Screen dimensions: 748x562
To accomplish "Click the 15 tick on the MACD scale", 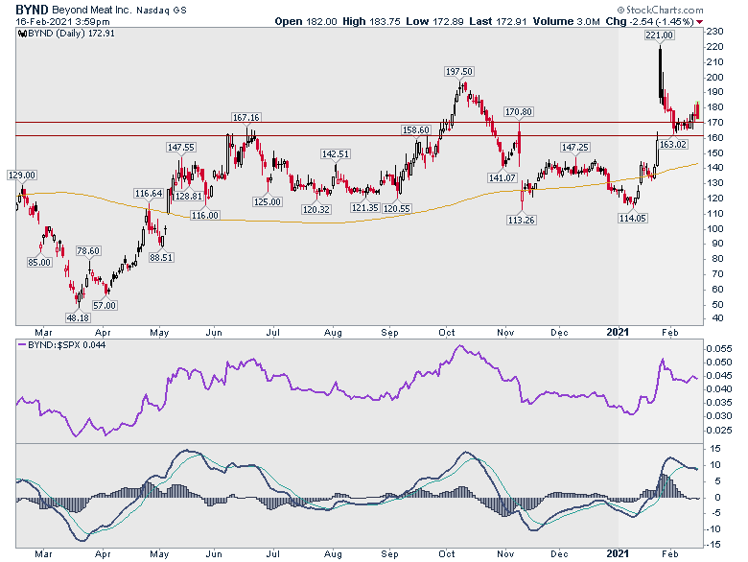I will coord(715,449).
